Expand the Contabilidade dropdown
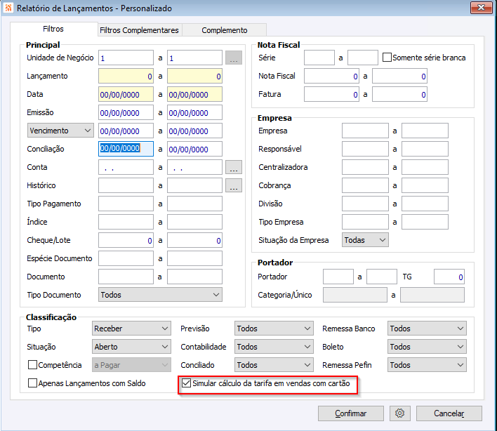 [x=274, y=347]
